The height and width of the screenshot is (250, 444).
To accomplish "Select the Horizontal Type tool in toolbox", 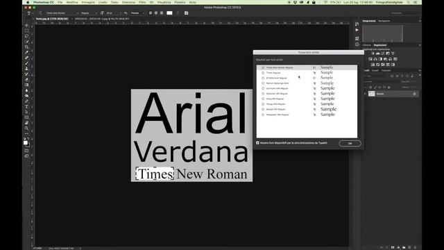I will 26,106.
